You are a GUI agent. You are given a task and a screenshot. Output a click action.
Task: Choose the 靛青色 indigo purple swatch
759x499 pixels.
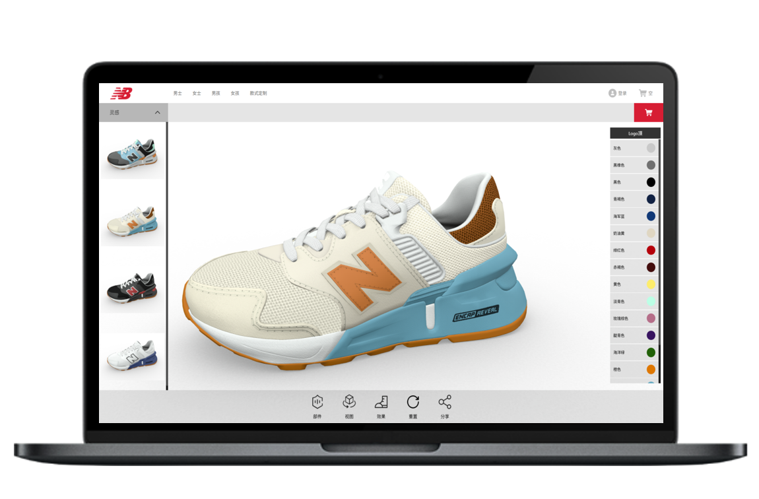point(651,335)
